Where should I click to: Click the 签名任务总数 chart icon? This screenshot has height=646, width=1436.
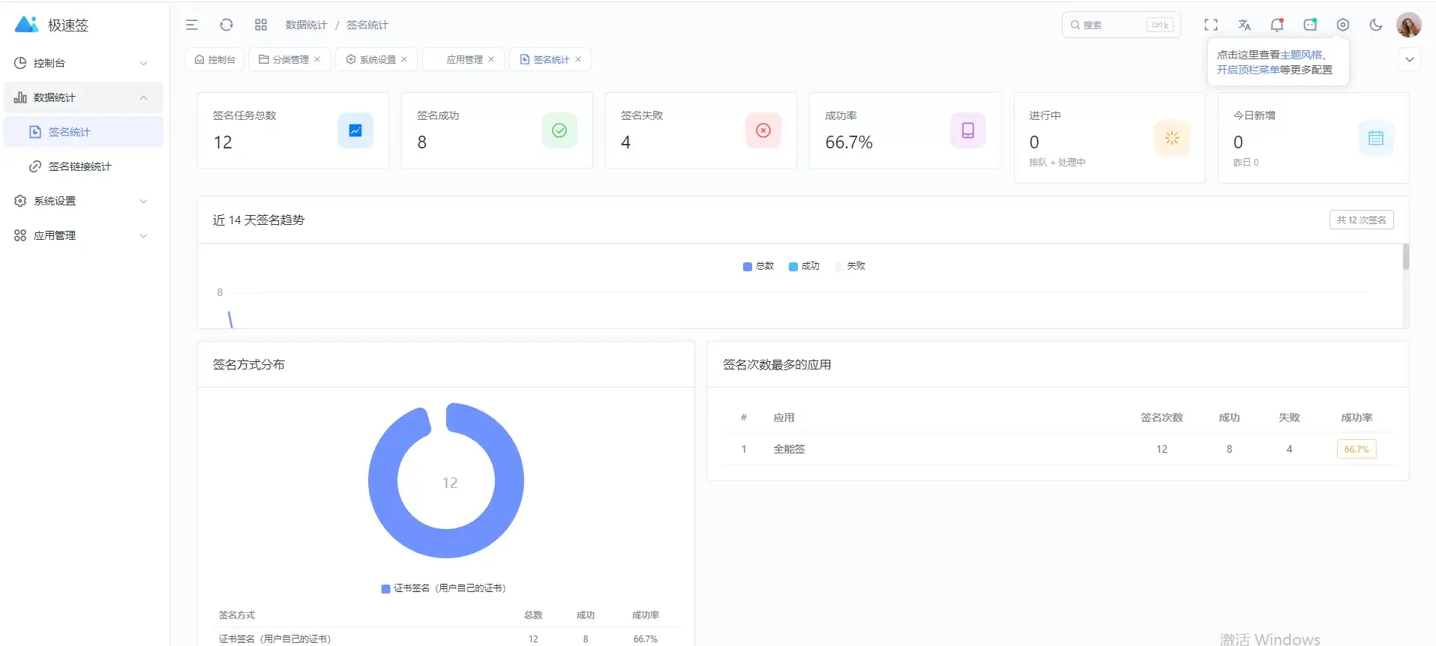pyautogui.click(x=355, y=130)
